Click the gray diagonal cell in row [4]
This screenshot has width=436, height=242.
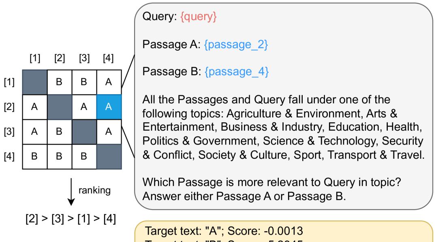[x=109, y=156]
